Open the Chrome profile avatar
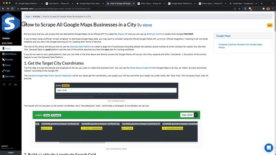This screenshot has height=155, width=276. [268, 9]
